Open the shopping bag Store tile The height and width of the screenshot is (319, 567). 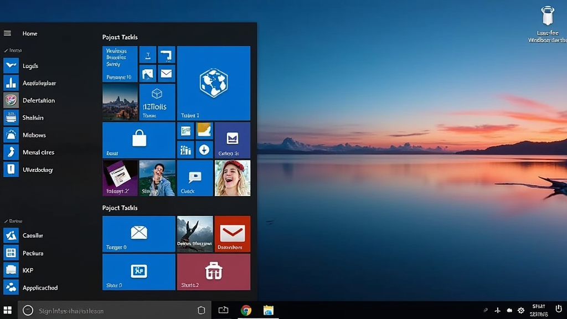(138, 140)
